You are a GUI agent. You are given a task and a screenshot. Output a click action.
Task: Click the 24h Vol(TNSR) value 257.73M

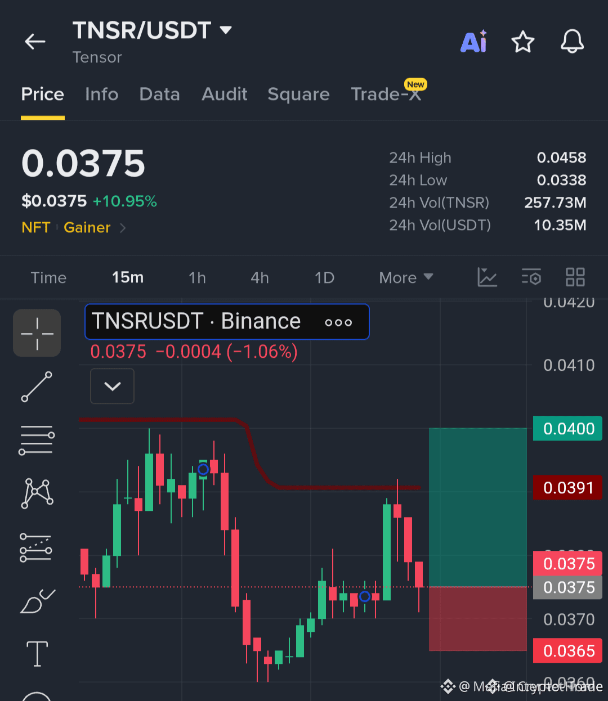pyautogui.click(x=555, y=203)
